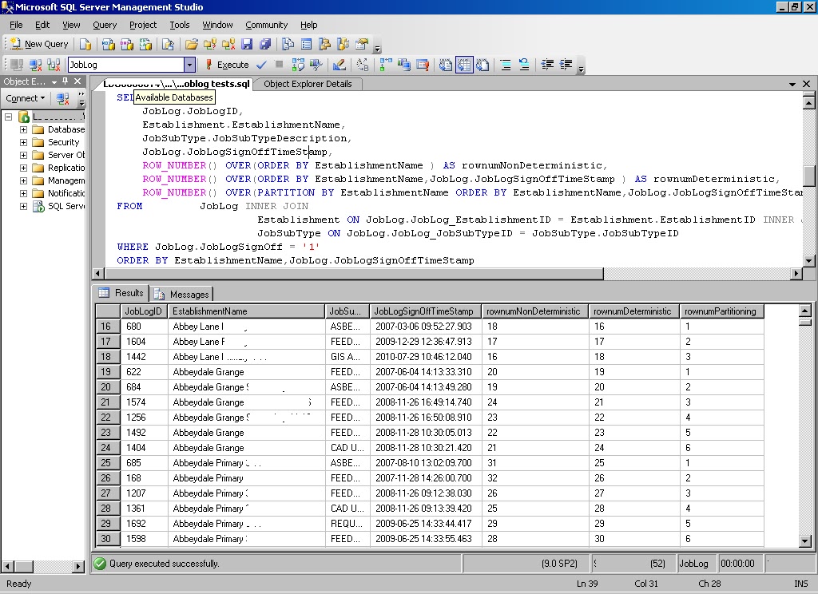Execute the current query
The height and width of the screenshot is (594, 818).
coord(230,65)
